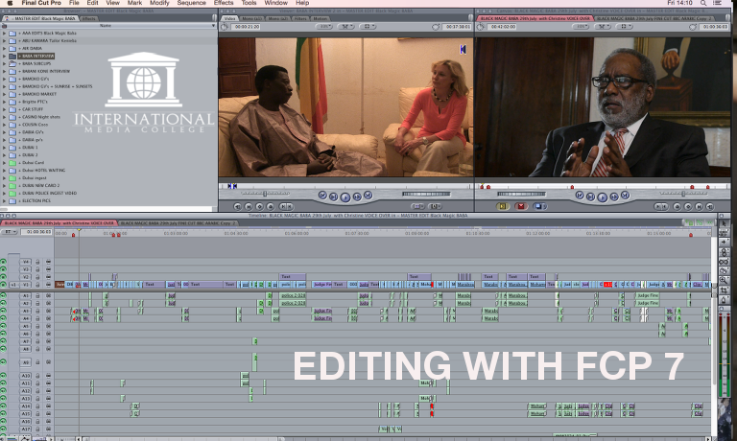
Task: Mute audio track A2 with its green toggle
Action: coord(3,303)
